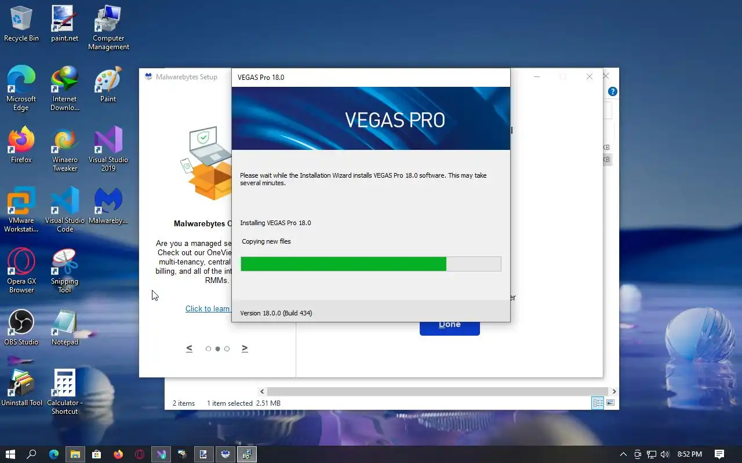Open Notepad desktop shortcut
The image size is (742, 463).
64,327
